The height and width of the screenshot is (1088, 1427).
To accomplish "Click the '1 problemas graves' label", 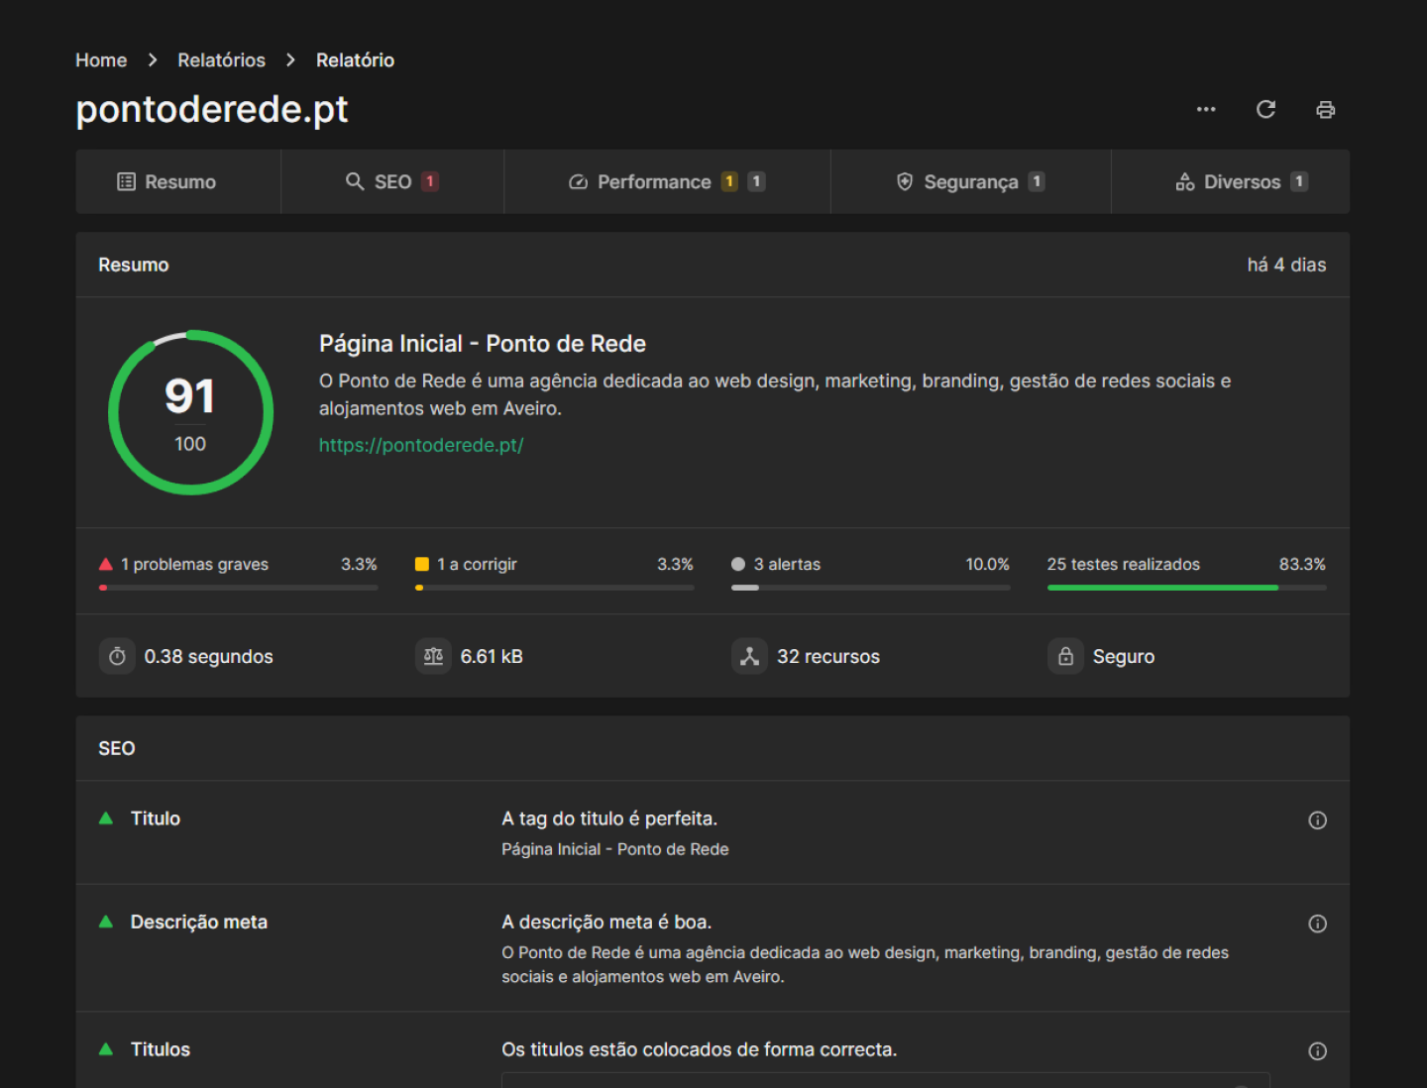I will click(194, 564).
